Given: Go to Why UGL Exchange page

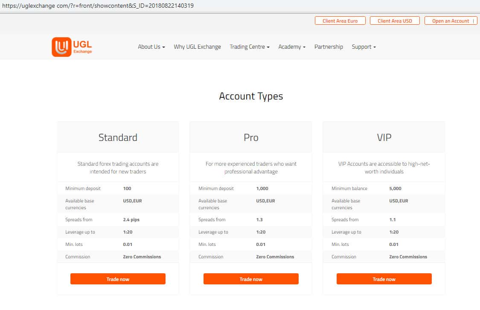Looking at the screenshot, I should click(x=197, y=47).
